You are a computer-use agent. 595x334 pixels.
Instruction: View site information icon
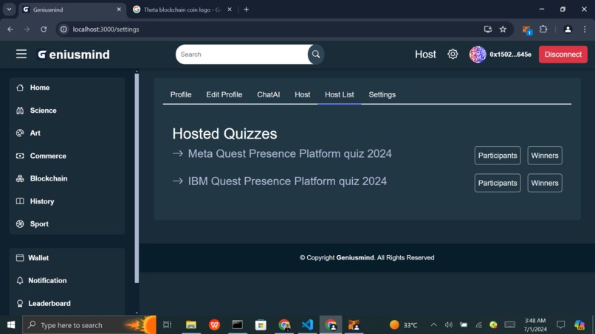[63, 29]
